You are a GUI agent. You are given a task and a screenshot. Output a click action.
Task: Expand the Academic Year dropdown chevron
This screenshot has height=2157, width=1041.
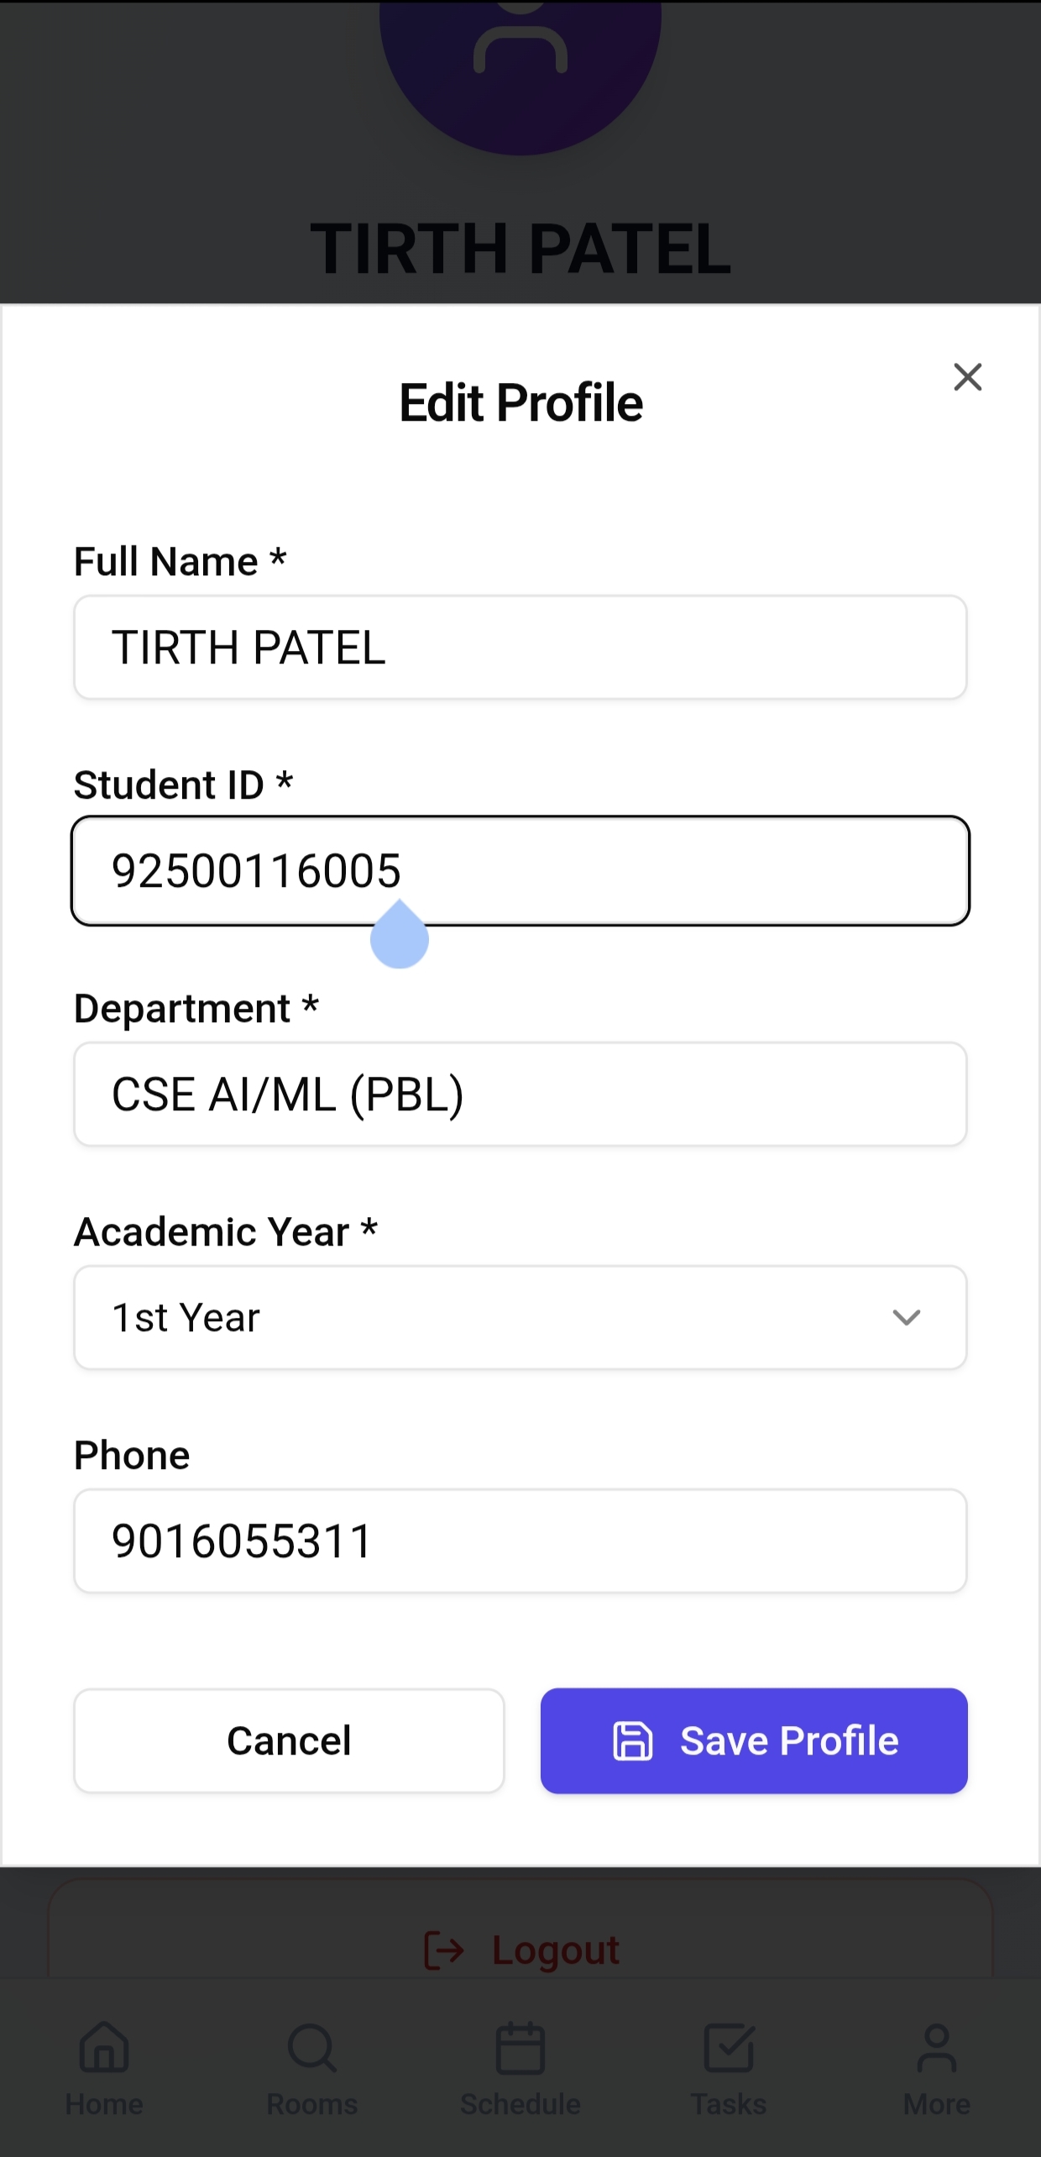tap(906, 1317)
